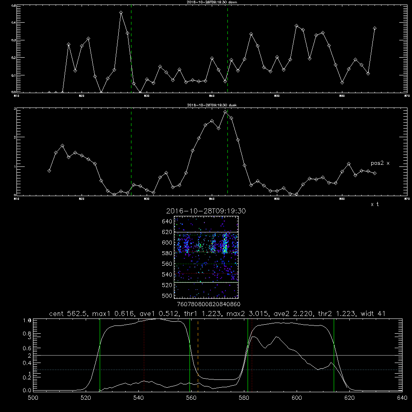412x412 pixels.
Task: Click heatmap y-axis label '560'
Action: (167, 264)
